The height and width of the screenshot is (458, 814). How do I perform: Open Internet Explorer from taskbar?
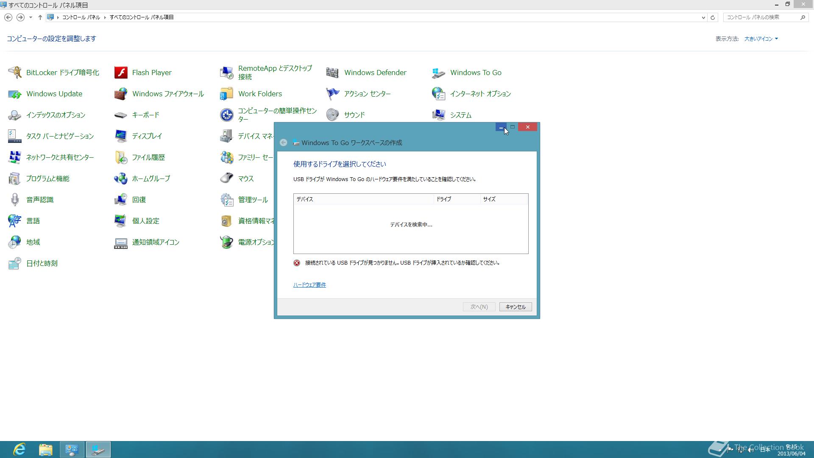(20, 450)
